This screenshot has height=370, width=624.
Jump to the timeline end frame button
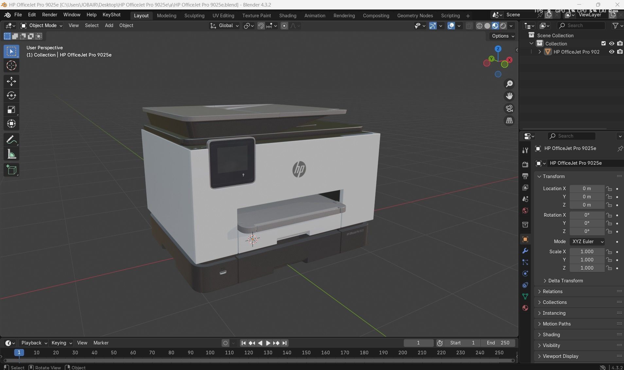(x=285, y=343)
